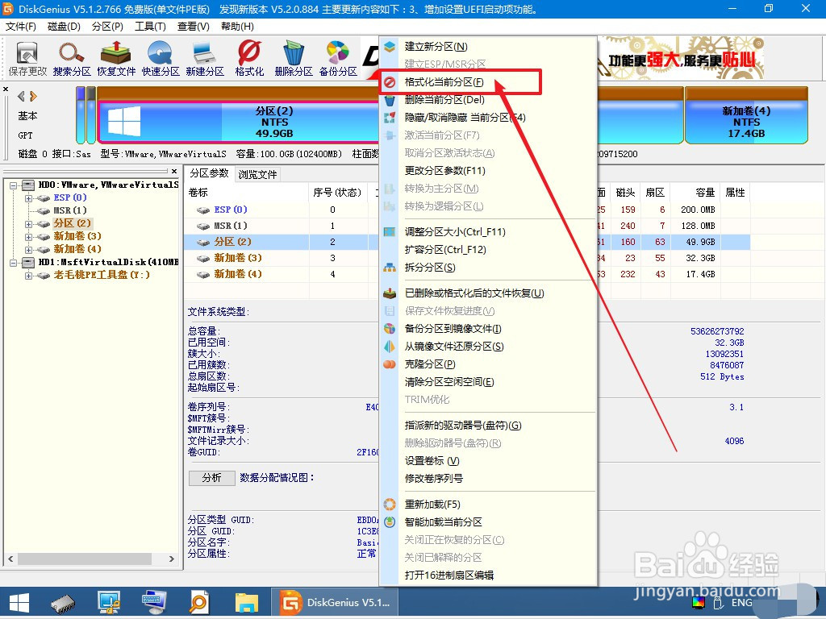Select 设置卷标(V) menu entry
Screen dimensions: 826x619
click(x=488, y=460)
